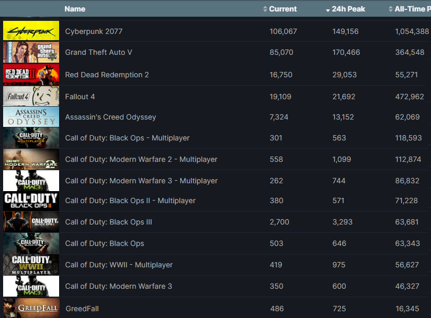Select Black Ops III current 2,700

coord(279,222)
